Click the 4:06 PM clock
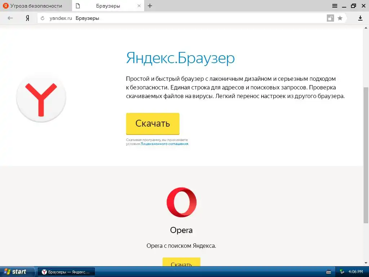Image resolution: width=369 pixels, height=277 pixels. tap(356, 272)
